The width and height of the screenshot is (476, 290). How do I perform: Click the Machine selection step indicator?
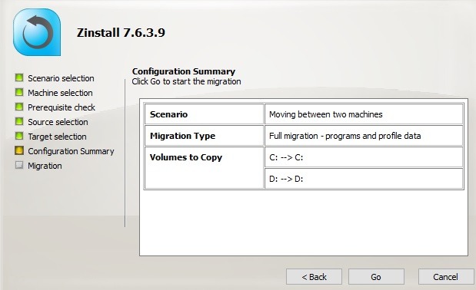point(19,92)
